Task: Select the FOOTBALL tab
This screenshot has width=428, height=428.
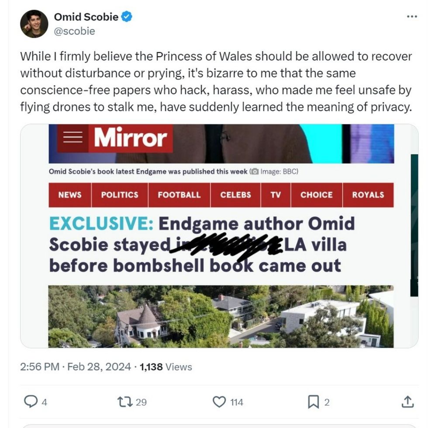Action: (179, 195)
